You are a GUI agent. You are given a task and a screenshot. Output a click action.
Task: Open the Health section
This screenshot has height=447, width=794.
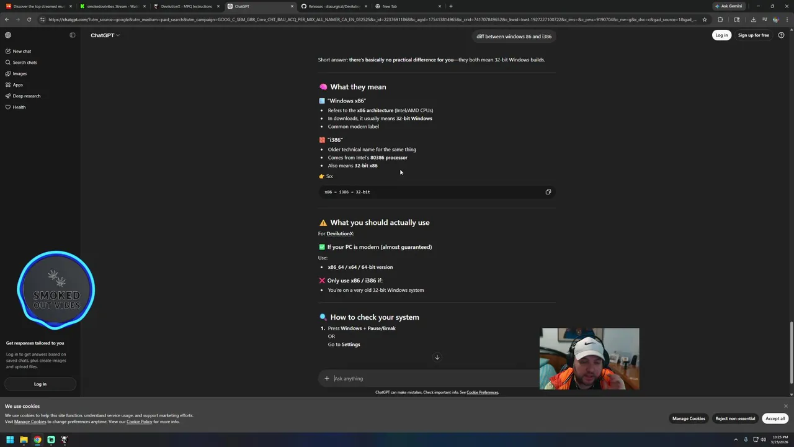click(19, 107)
